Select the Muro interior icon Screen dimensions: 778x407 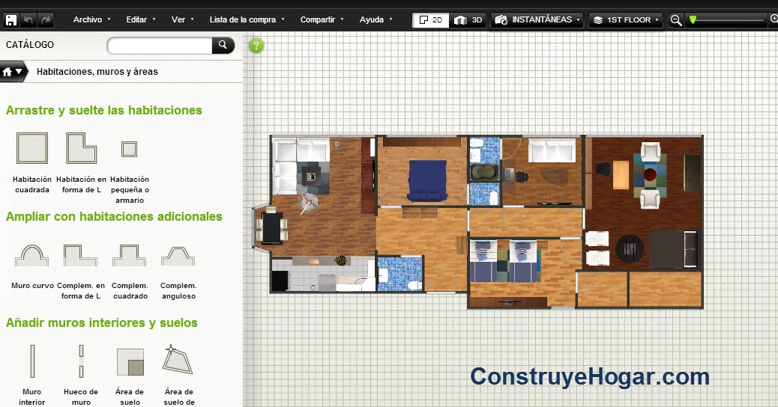click(33, 361)
